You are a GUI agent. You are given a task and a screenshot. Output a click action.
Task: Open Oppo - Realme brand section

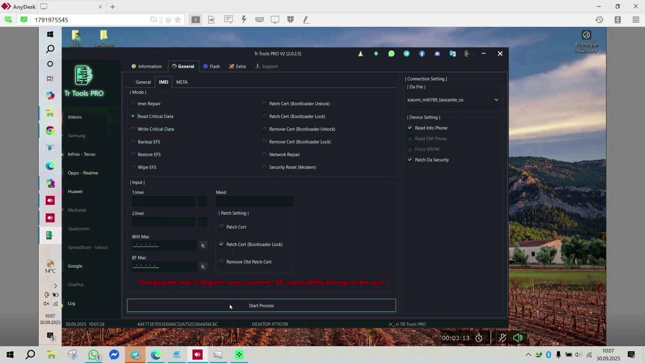(x=83, y=173)
